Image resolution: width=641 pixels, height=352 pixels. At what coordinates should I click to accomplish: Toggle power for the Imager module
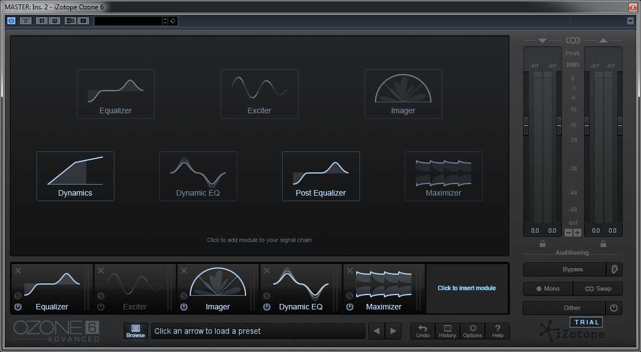click(x=184, y=307)
